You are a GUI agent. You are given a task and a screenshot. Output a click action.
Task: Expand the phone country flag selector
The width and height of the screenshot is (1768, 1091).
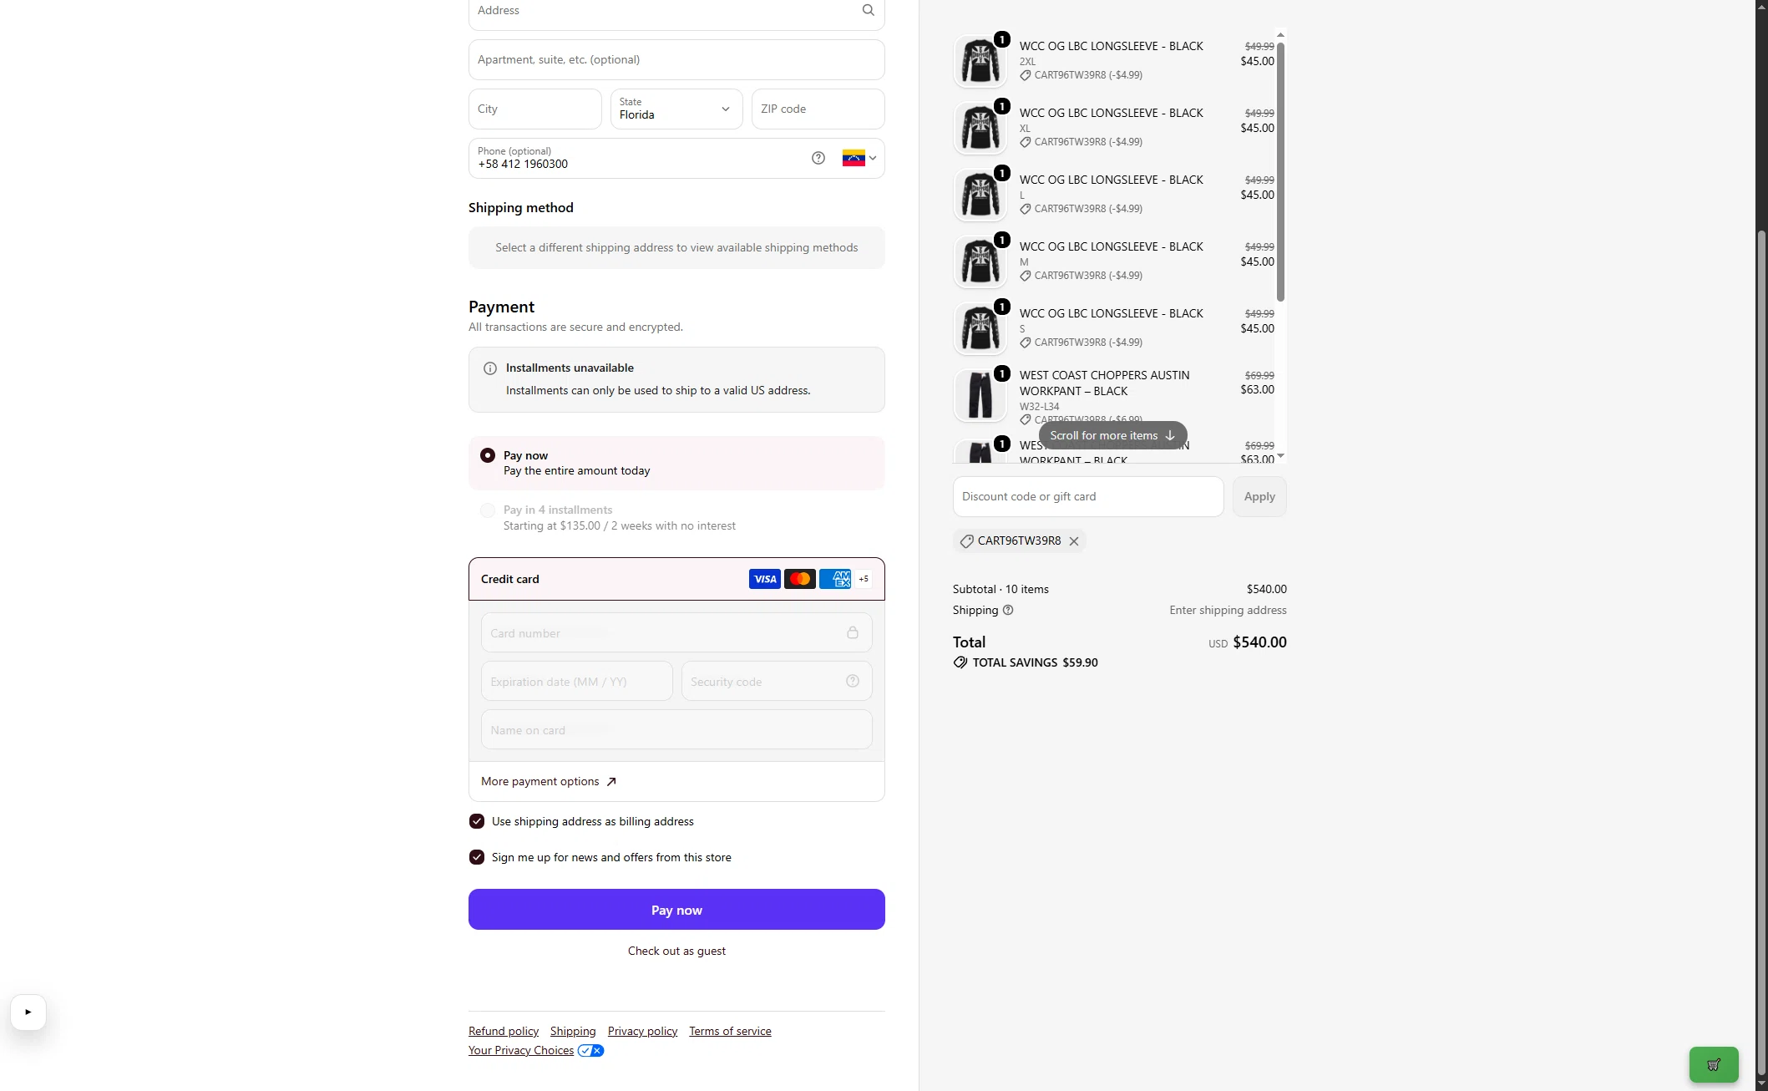859,158
